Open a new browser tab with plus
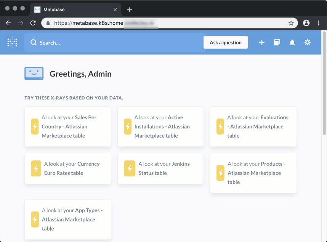The width and height of the screenshot is (327, 242). pos(130,10)
